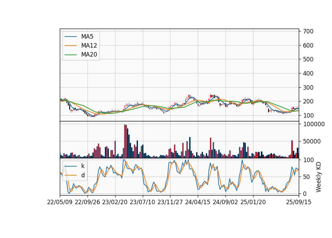Click the 23/07/10 date label
Image resolution: width=332 pixels, height=238 pixels.
coord(142,202)
